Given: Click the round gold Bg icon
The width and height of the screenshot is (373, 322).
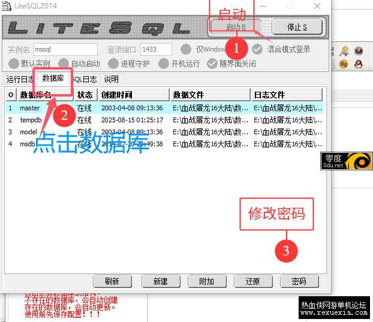Looking at the screenshot, I should pos(344,64).
